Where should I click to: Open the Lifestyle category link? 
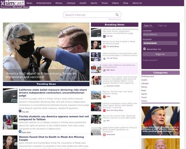click(x=145, y=84)
